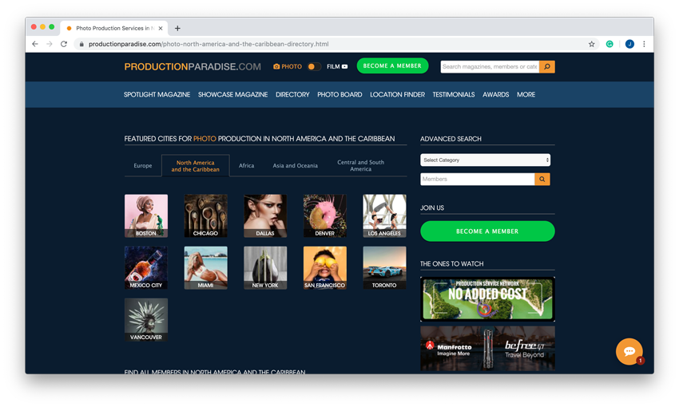Open a new browser tab

[x=177, y=28]
